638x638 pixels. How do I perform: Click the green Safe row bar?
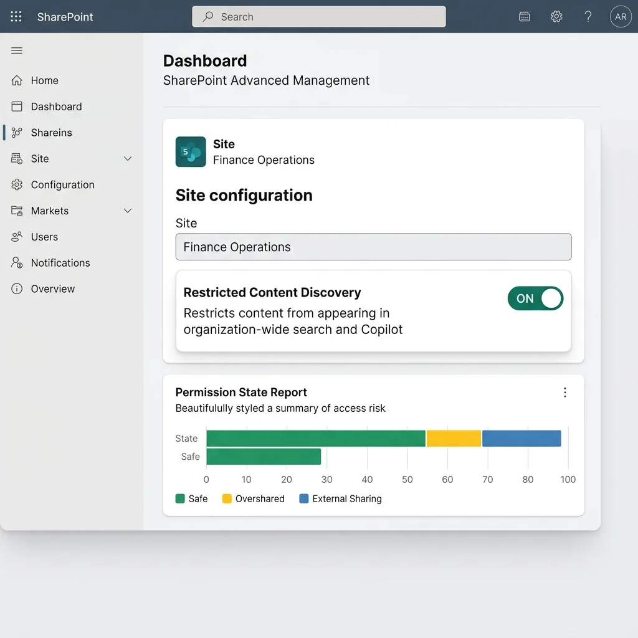coord(264,457)
